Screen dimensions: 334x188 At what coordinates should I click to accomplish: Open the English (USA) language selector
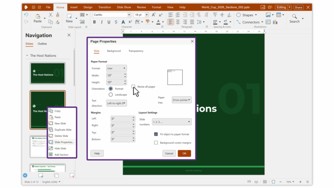[x=52, y=182]
